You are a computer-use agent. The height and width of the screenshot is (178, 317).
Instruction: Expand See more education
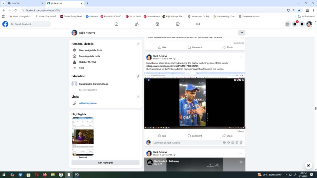click(x=88, y=90)
